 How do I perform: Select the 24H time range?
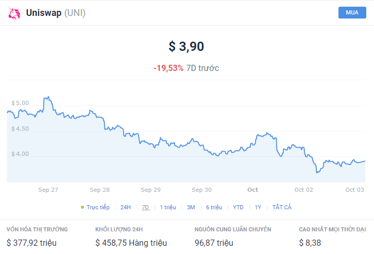[126, 207]
